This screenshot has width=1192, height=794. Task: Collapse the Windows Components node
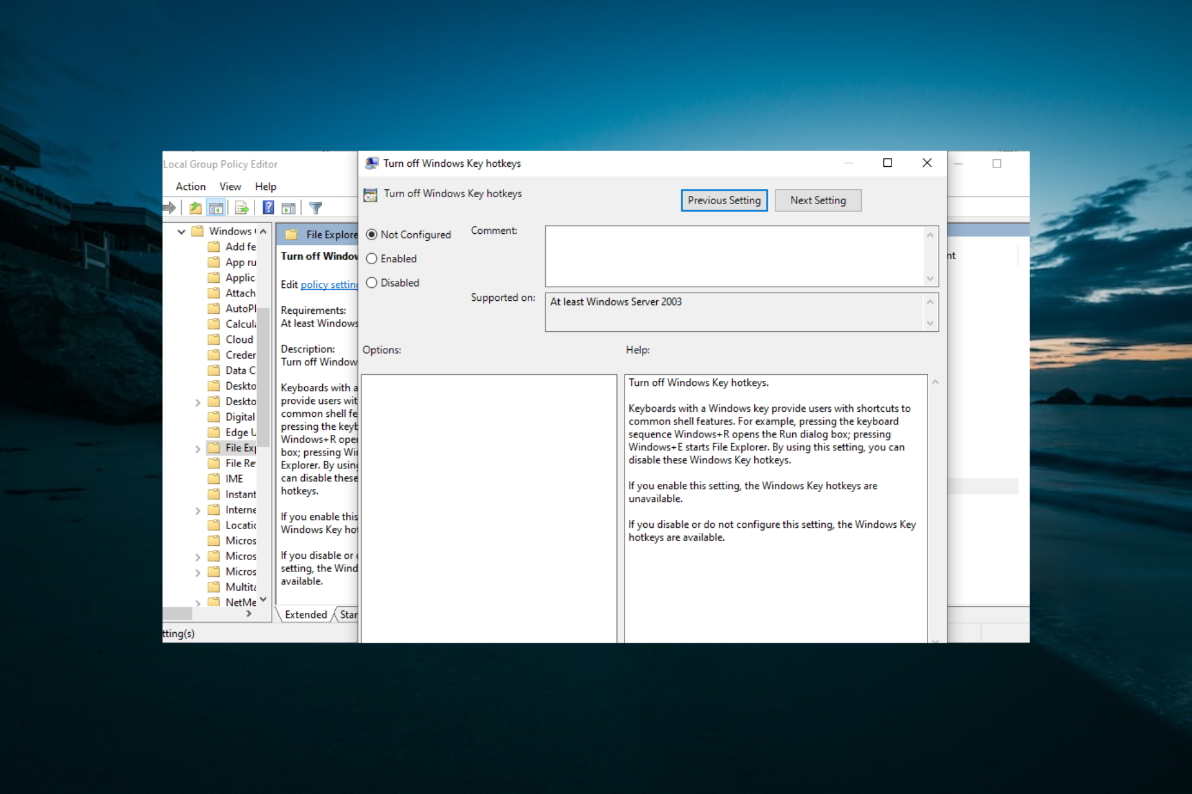pyautogui.click(x=181, y=231)
